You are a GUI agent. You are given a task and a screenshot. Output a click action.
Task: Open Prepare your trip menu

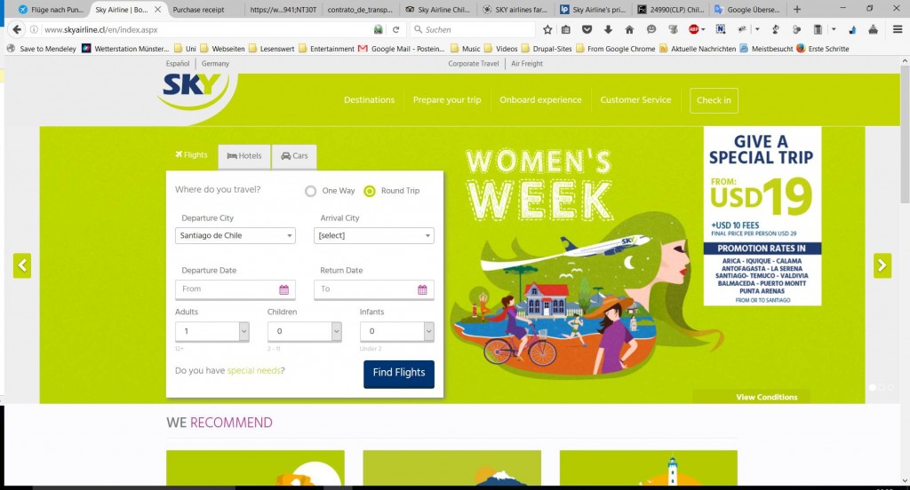(447, 99)
